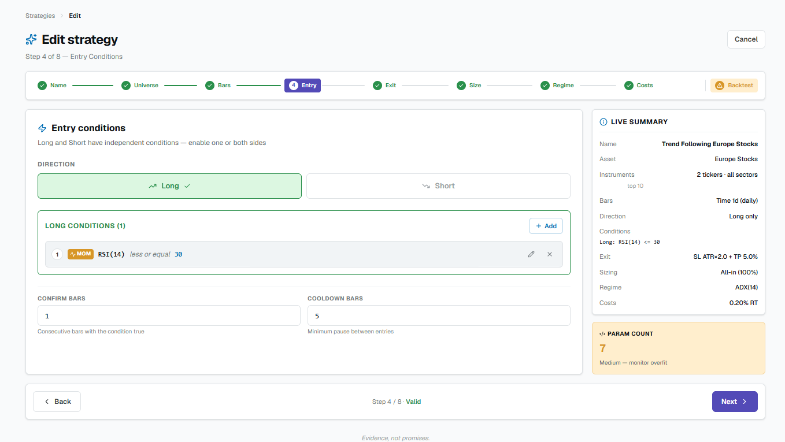Remove the RSI(14) condition with X icon
The image size is (785, 442).
pyautogui.click(x=550, y=254)
